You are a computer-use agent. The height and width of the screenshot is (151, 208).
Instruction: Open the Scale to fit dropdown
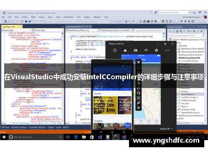coord(166,129)
